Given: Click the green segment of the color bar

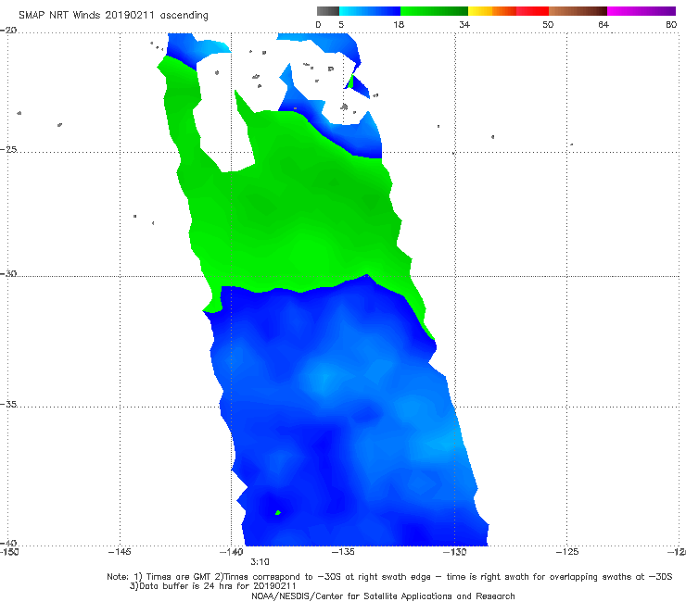Looking at the screenshot, I should pos(434,11).
